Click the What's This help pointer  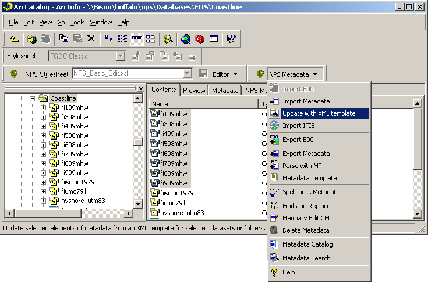pos(231,39)
